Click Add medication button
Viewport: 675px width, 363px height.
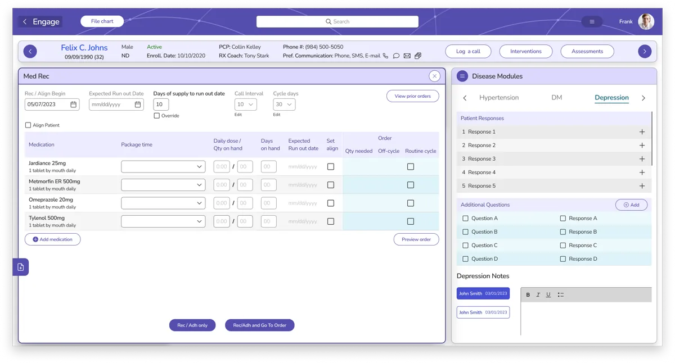tap(53, 239)
